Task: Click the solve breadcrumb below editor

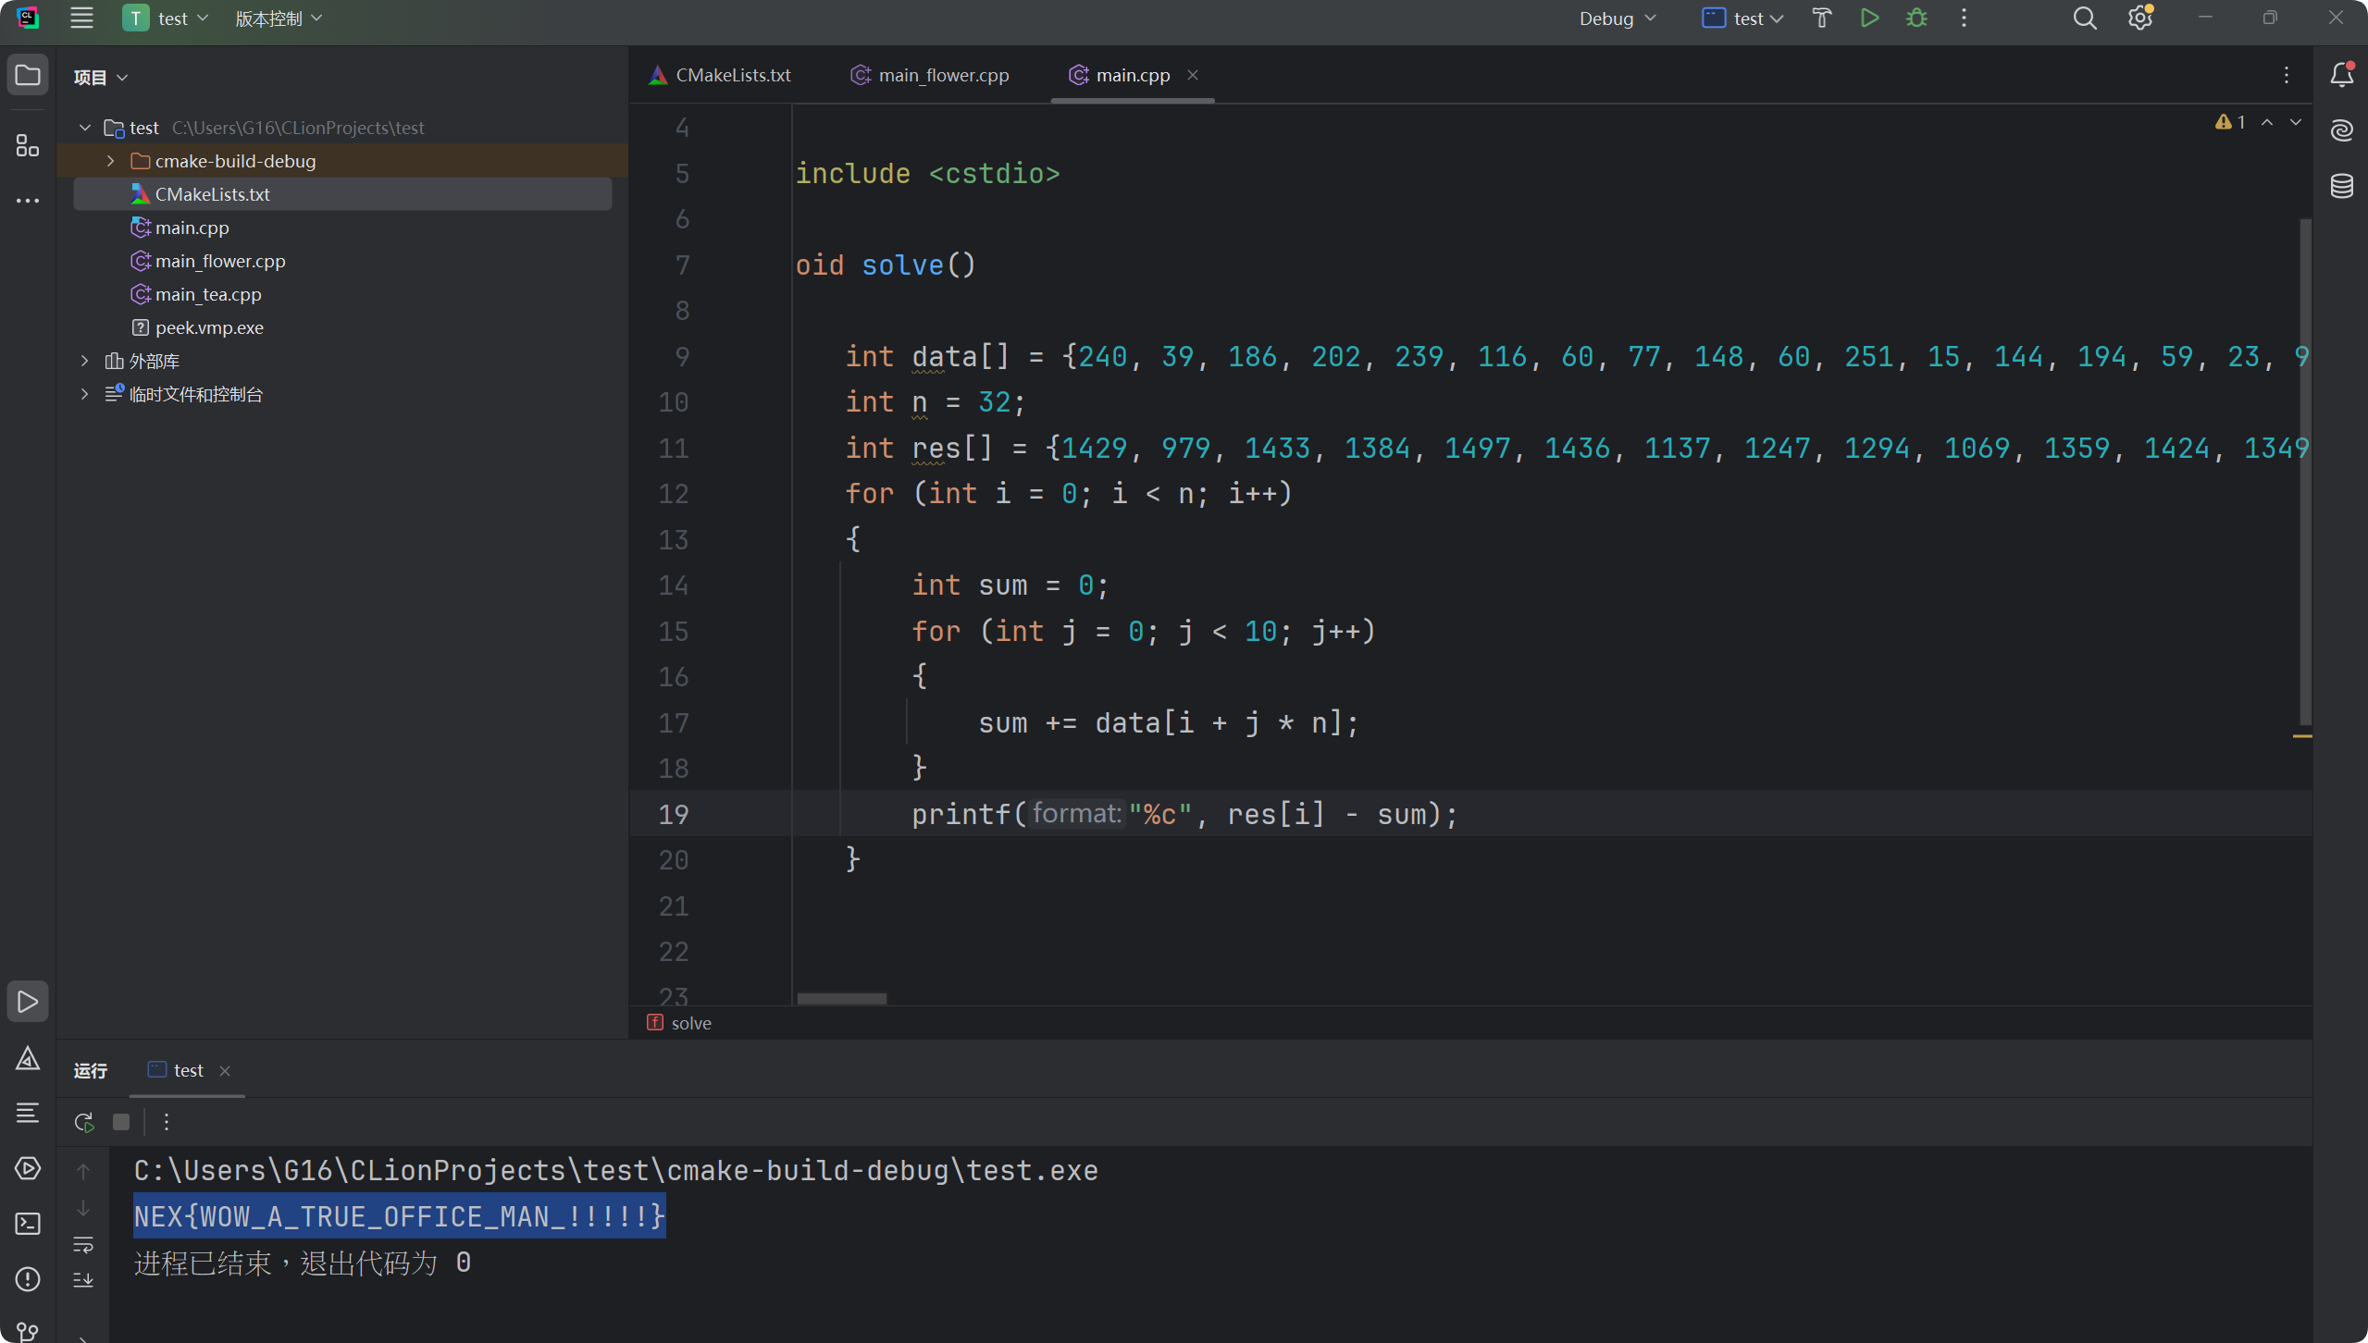Action: 690,1023
